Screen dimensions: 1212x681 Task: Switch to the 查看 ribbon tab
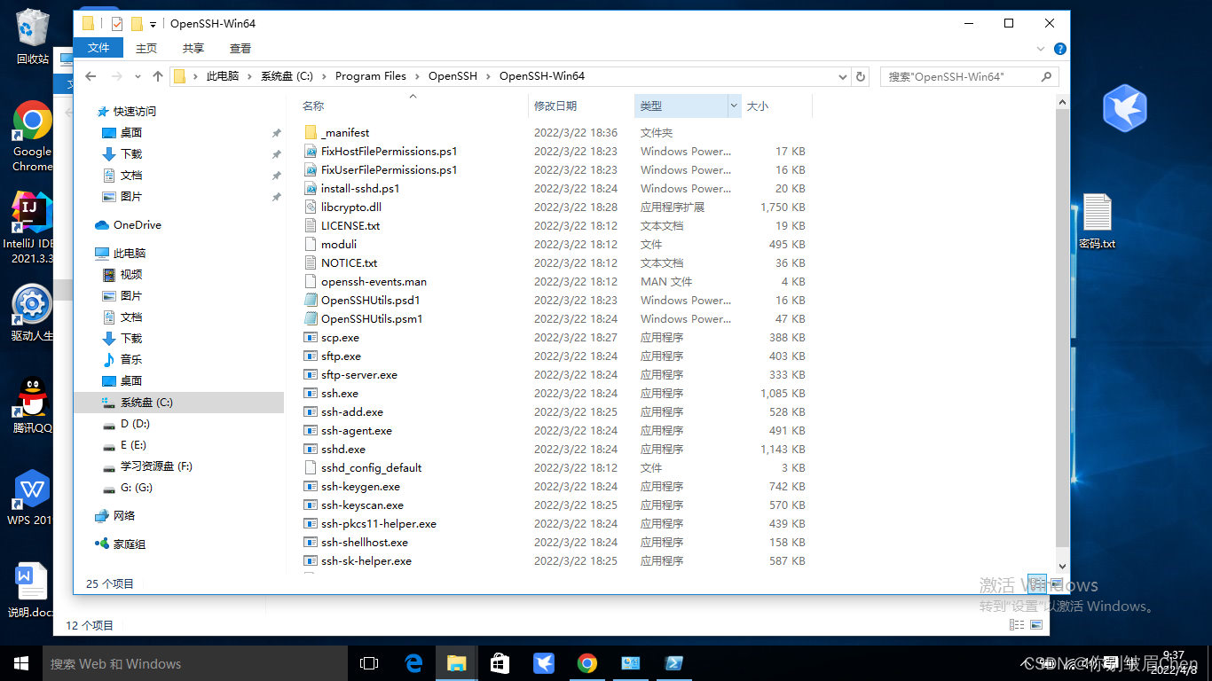(x=240, y=48)
